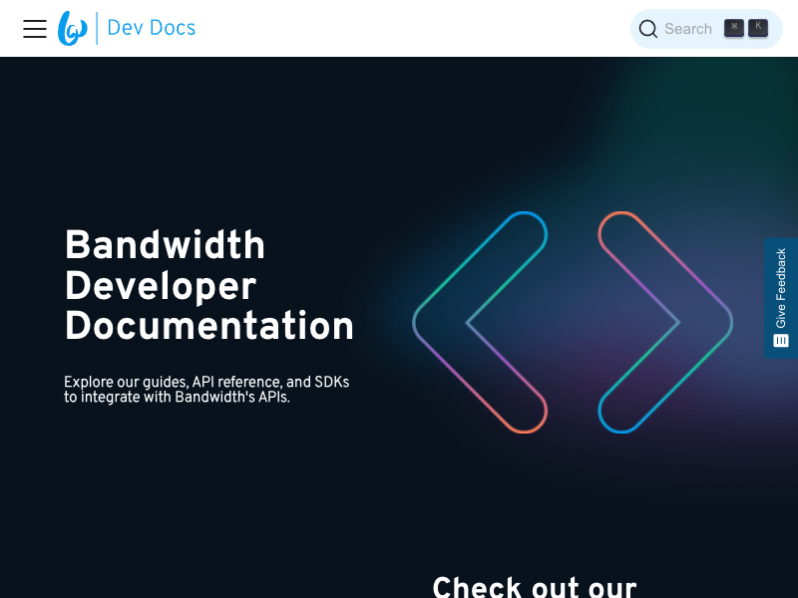The height and width of the screenshot is (598, 798).
Task: Click the Give Feedback form icon
Action: [781, 340]
